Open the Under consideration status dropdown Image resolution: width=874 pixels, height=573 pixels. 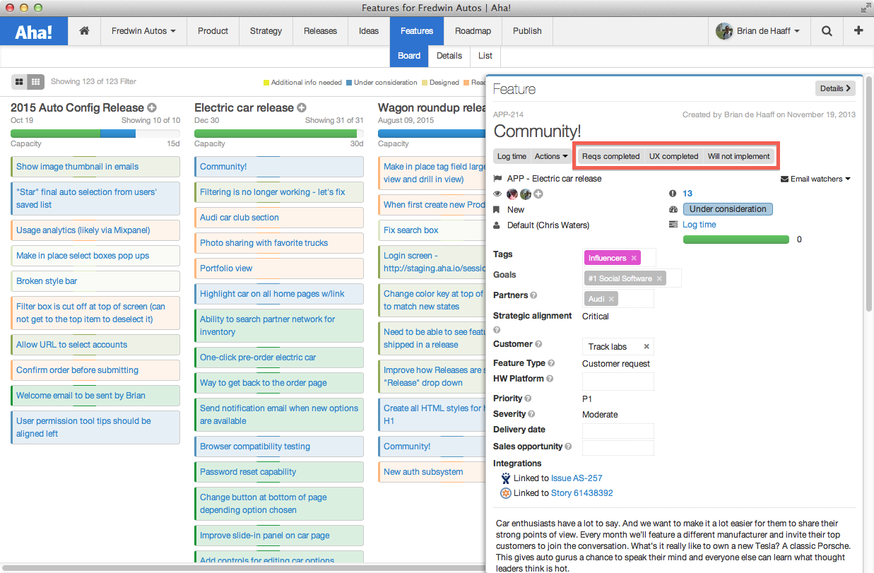(728, 209)
